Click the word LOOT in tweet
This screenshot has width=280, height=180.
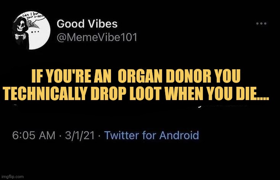pyautogui.click(x=145, y=93)
